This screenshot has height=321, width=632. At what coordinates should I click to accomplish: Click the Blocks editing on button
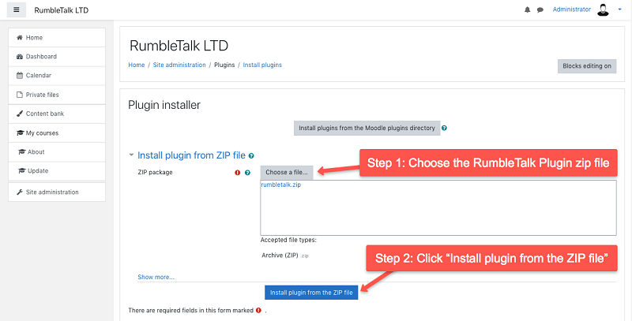tap(586, 66)
